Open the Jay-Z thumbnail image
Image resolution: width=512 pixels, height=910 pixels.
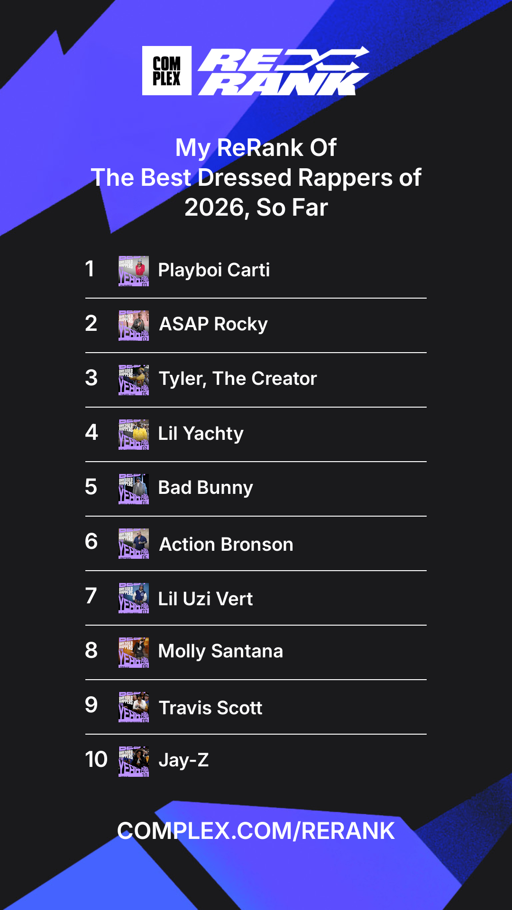tap(134, 762)
